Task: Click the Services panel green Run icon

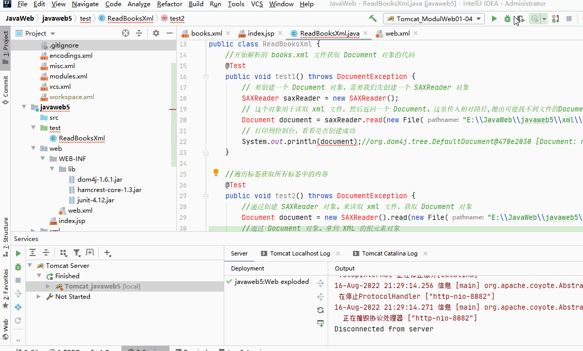Action: click(x=18, y=253)
